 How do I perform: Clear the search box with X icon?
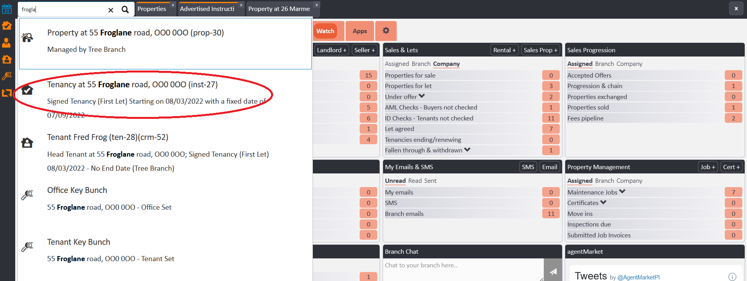(x=111, y=10)
